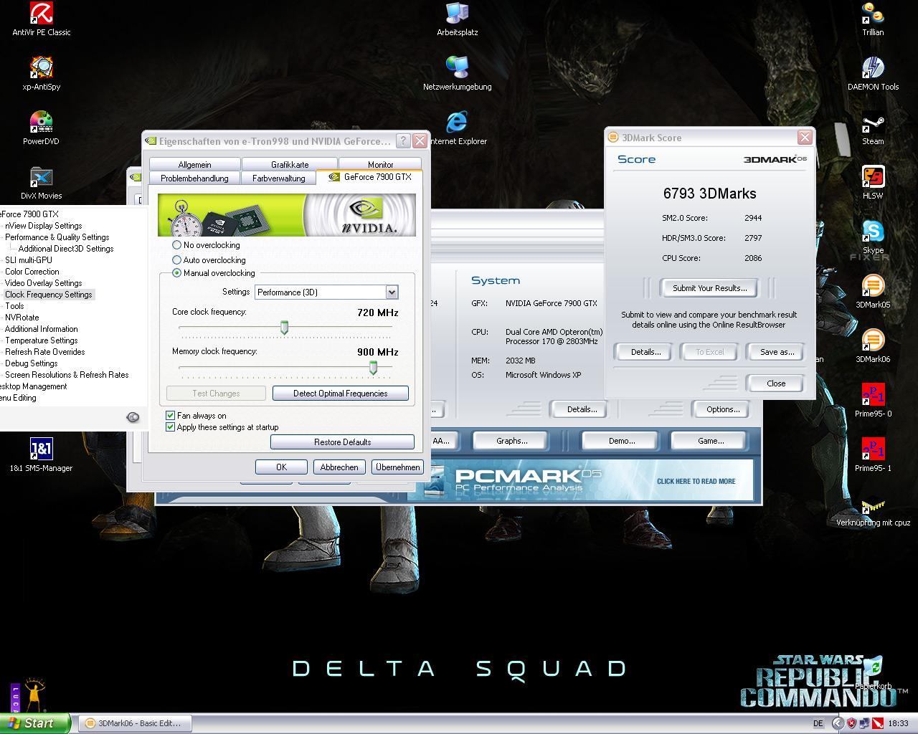Screen dimensions: 918x734
Task: Click PCMark05 banner Click here to read more
Action: tap(696, 481)
